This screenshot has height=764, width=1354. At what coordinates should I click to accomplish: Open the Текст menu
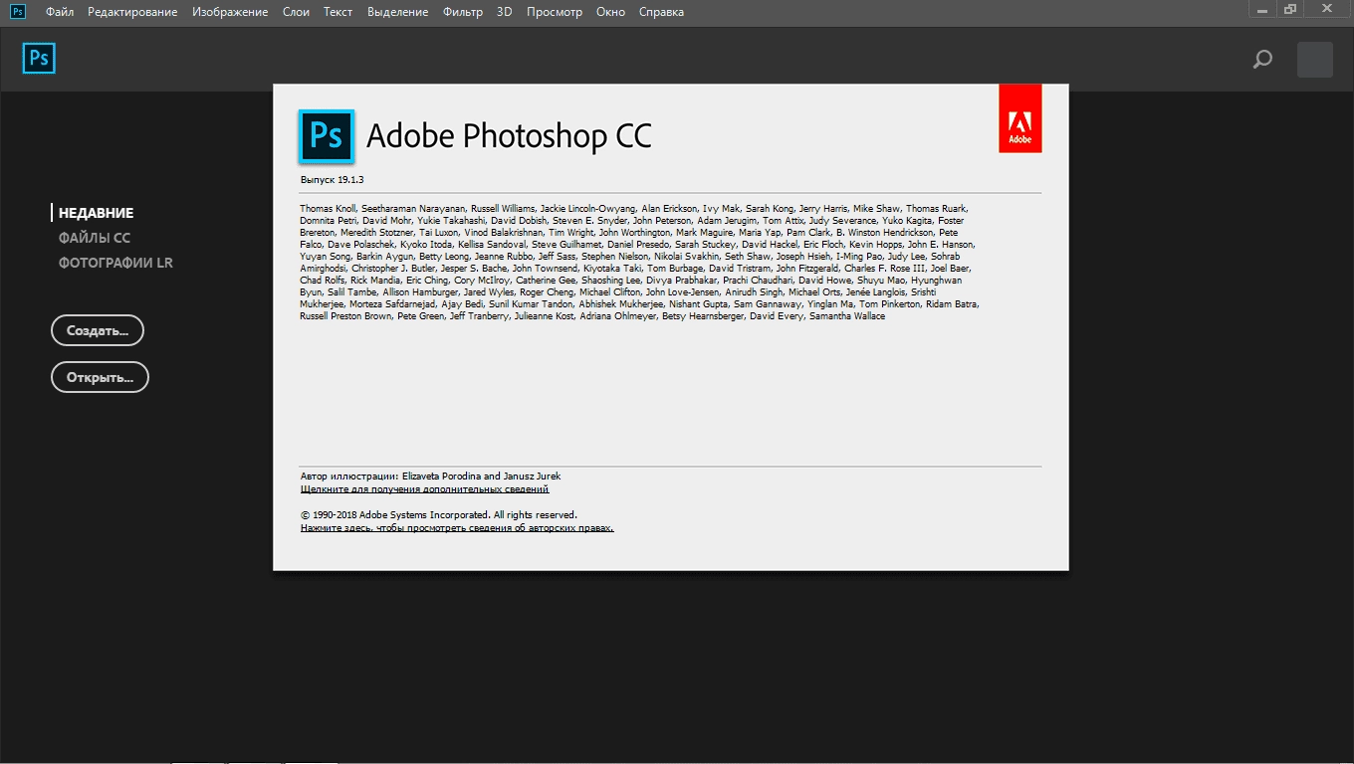(338, 12)
